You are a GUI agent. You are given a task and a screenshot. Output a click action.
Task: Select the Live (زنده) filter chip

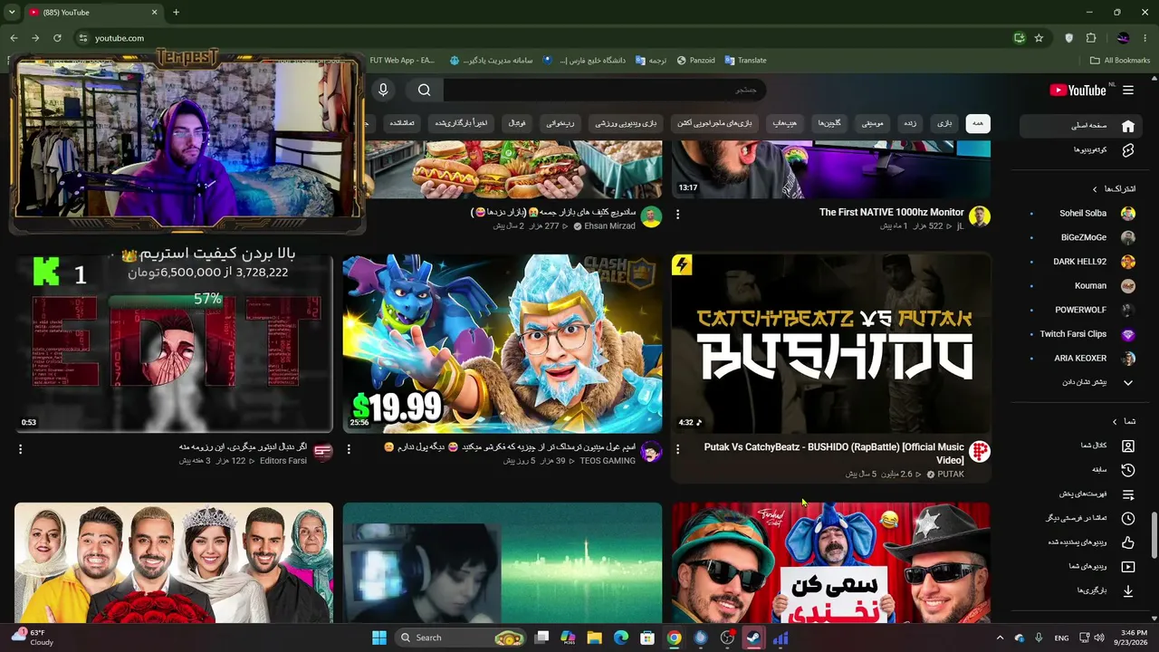tap(911, 123)
